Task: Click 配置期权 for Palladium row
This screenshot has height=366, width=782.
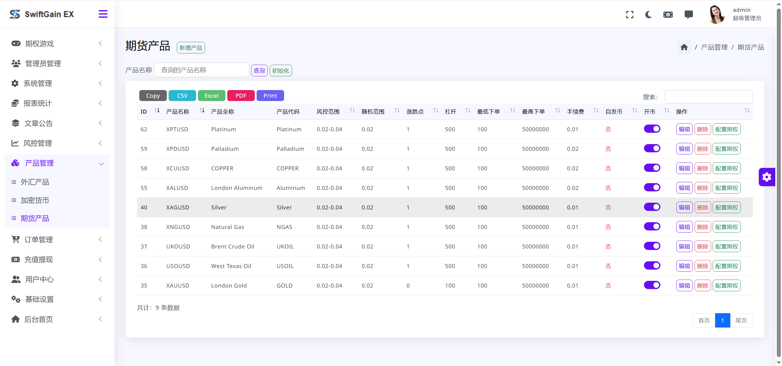Action: point(726,149)
